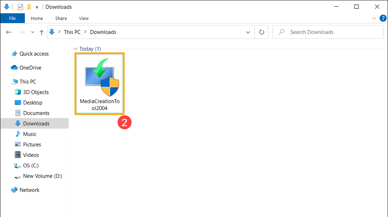
Task: Click the Network globe icon
Action: click(14, 189)
